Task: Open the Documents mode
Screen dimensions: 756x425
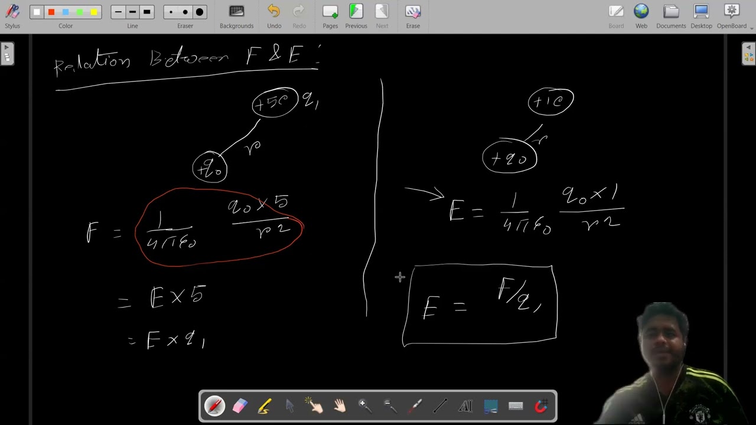Action: pyautogui.click(x=671, y=16)
